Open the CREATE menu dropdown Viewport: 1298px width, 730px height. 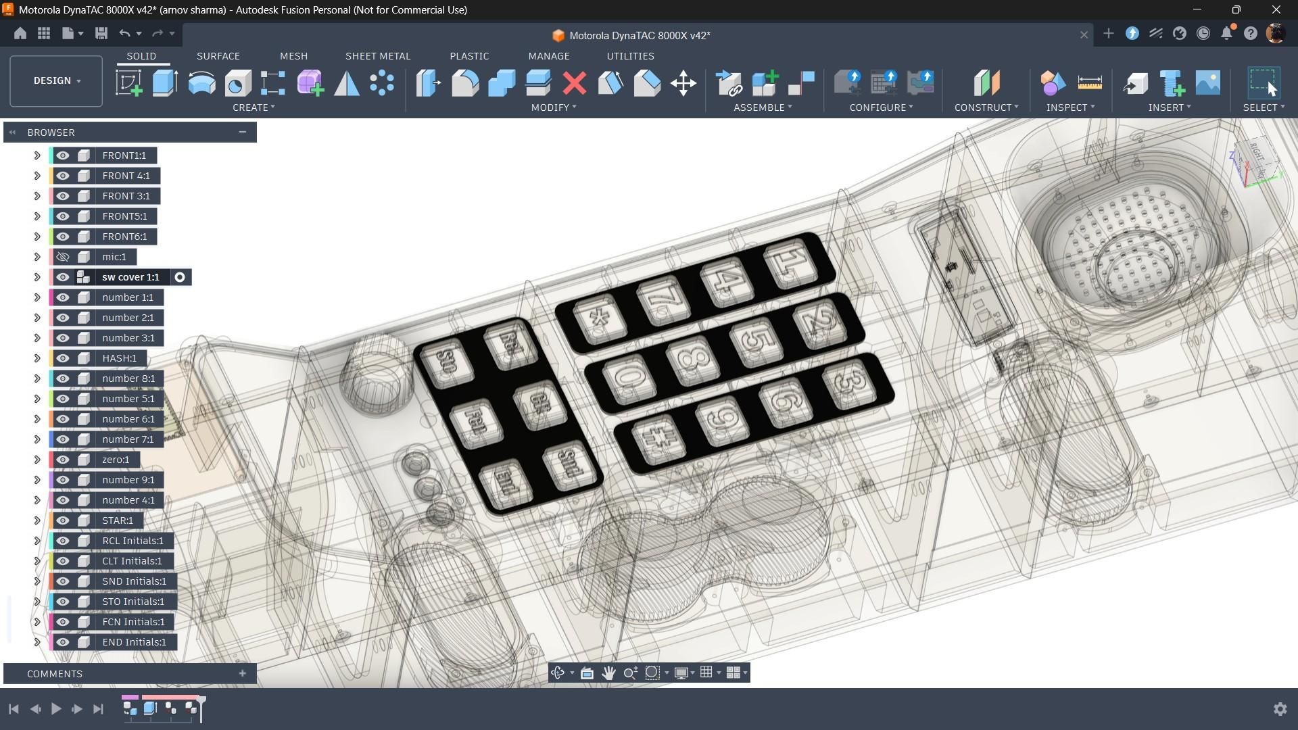[x=254, y=107]
